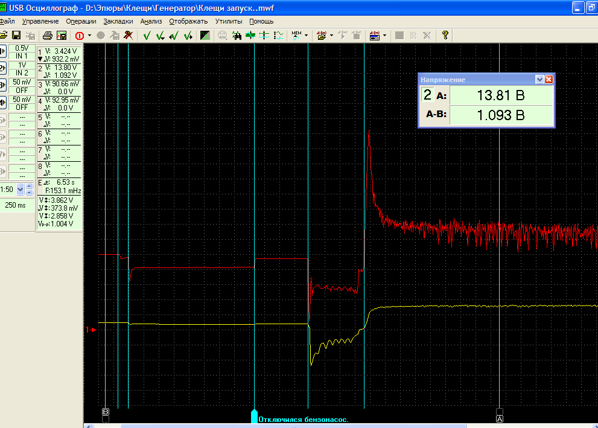Open the 1:50 scale dropdown
The image size is (598, 428).
point(20,189)
